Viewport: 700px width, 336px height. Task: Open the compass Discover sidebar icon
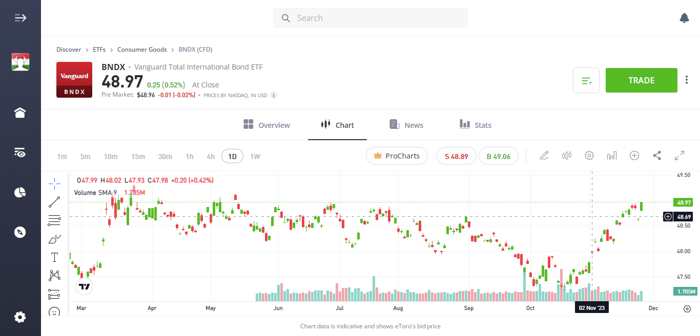pyautogui.click(x=20, y=232)
